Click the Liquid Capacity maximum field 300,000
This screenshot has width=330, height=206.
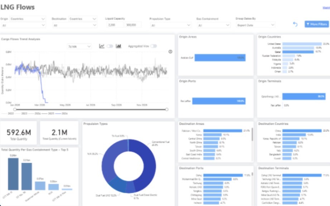tap(132, 25)
